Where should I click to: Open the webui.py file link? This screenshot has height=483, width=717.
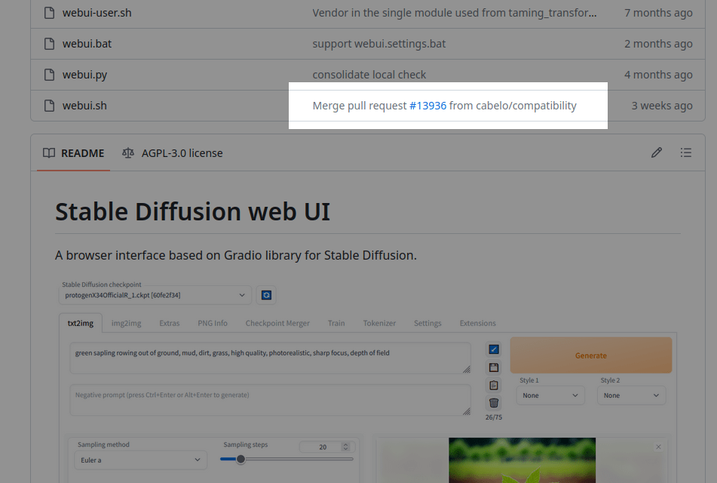coord(84,75)
